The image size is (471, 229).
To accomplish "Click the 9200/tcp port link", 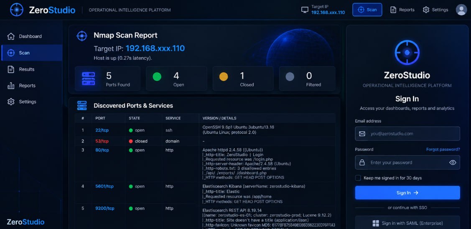I will [104, 208].
